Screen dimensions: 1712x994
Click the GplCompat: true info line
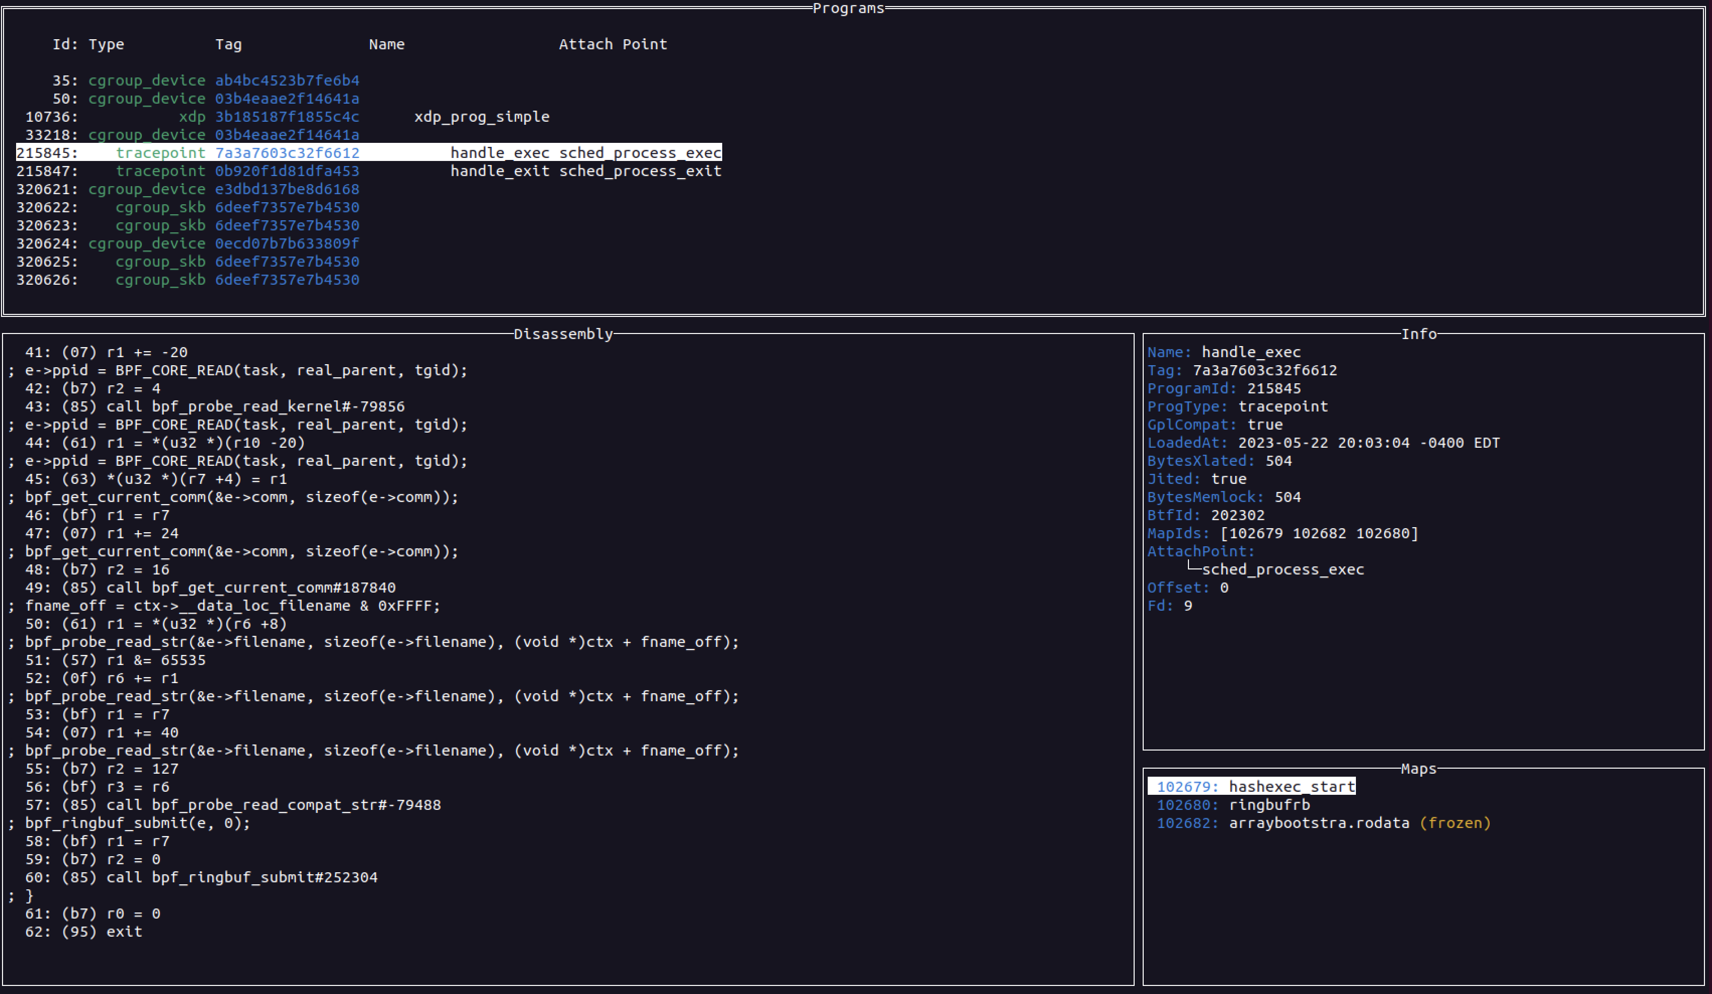[1216, 425]
